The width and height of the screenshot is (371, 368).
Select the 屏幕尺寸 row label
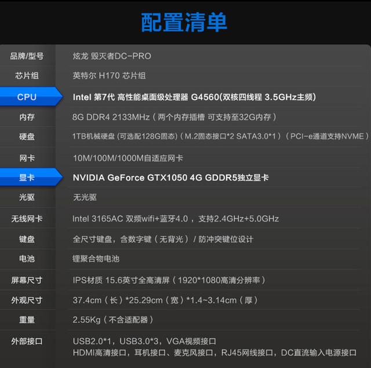pos(27,280)
